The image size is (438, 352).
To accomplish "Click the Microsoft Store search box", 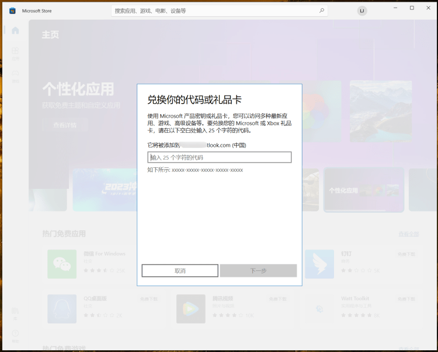I will coord(219,11).
